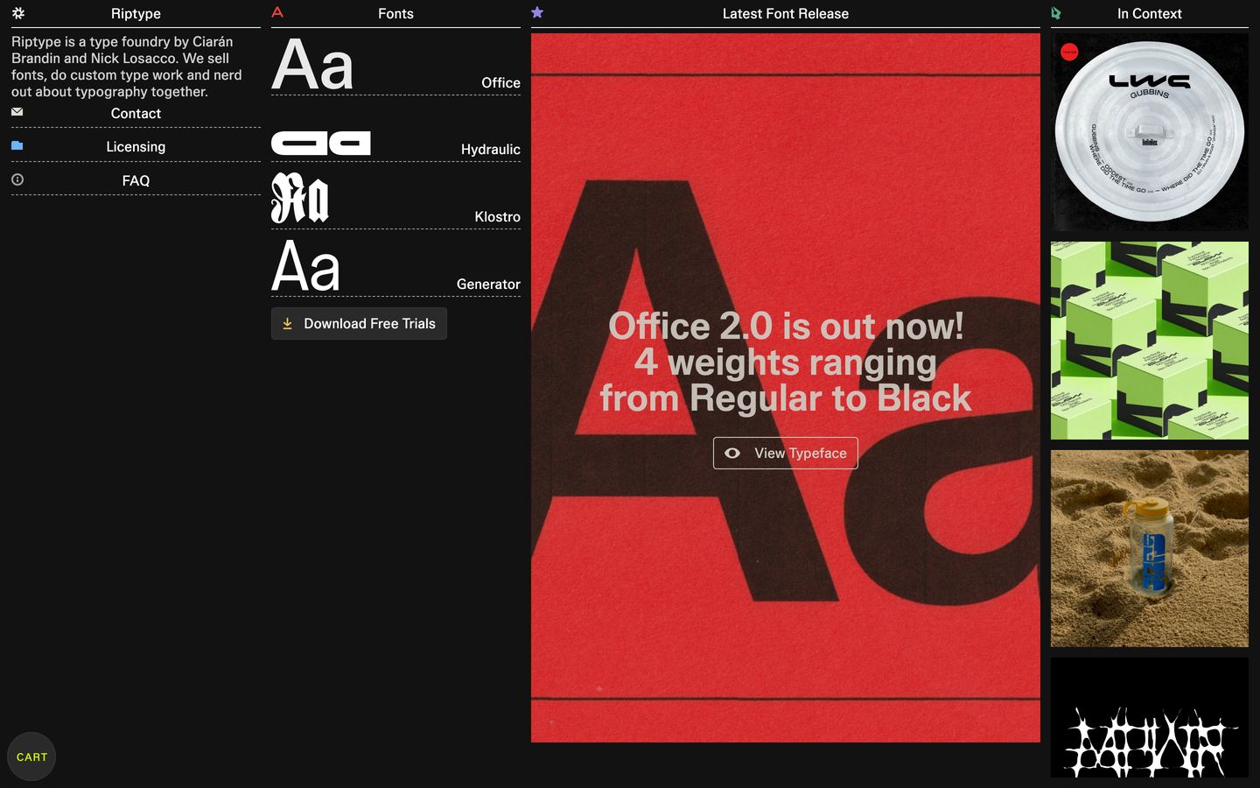Click the red A icon beside Fonts

pos(277,12)
